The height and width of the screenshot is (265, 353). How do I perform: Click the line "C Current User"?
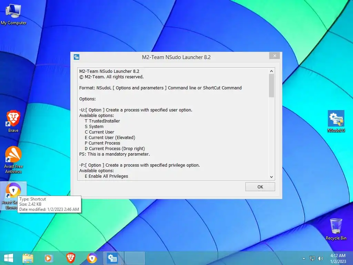tap(99, 132)
